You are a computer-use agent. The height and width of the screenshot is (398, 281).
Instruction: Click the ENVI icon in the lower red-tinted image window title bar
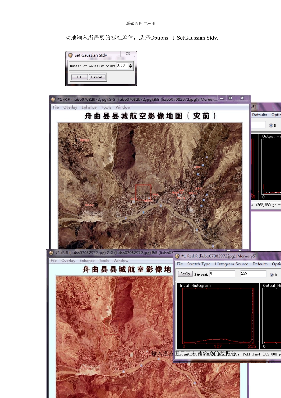coord(51,253)
